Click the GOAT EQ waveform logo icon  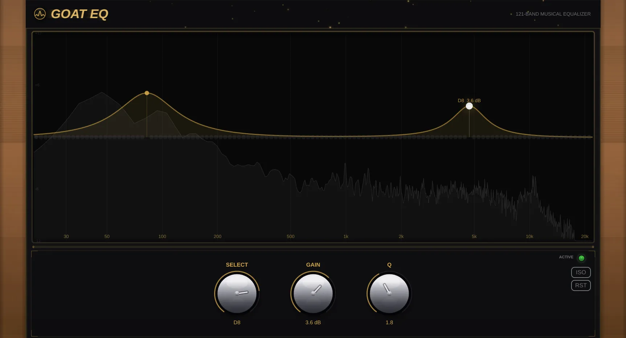pyautogui.click(x=41, y=14)
